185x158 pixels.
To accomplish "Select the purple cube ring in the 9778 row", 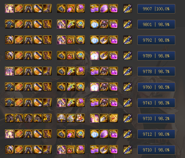I will pyautogui.click(x=80, y=71).
